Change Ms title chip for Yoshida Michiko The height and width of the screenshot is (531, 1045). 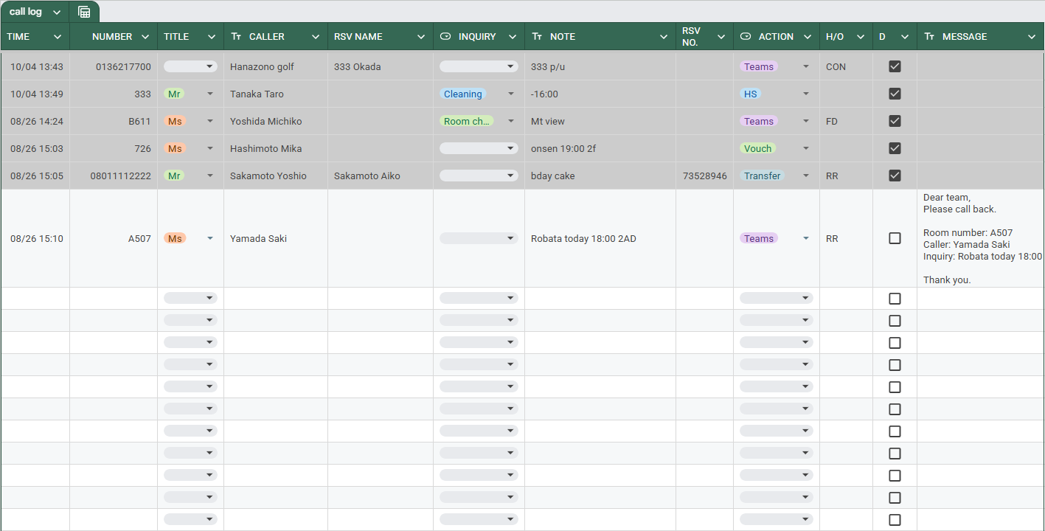(x=175, y=121)
